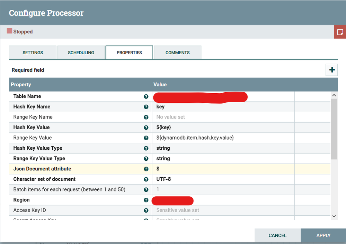The height and width of the screenshot is (244, 346).
Task: Open help icon for Hash Key Value Type
Action: click(x=146, y=148)
